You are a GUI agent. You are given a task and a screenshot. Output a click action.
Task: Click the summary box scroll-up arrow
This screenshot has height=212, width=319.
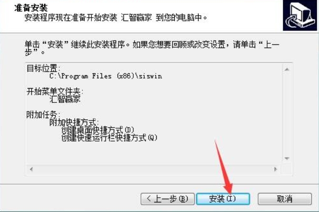[287, 70]
